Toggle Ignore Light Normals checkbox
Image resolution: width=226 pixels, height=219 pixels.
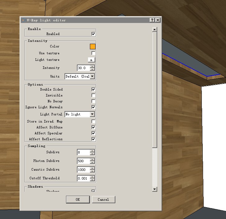click(x=93, y=107)
